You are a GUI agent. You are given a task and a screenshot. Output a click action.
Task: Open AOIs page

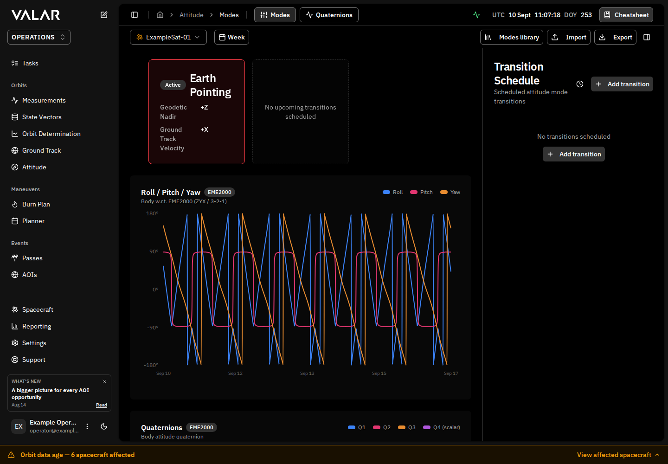click(x=59, y=275)
